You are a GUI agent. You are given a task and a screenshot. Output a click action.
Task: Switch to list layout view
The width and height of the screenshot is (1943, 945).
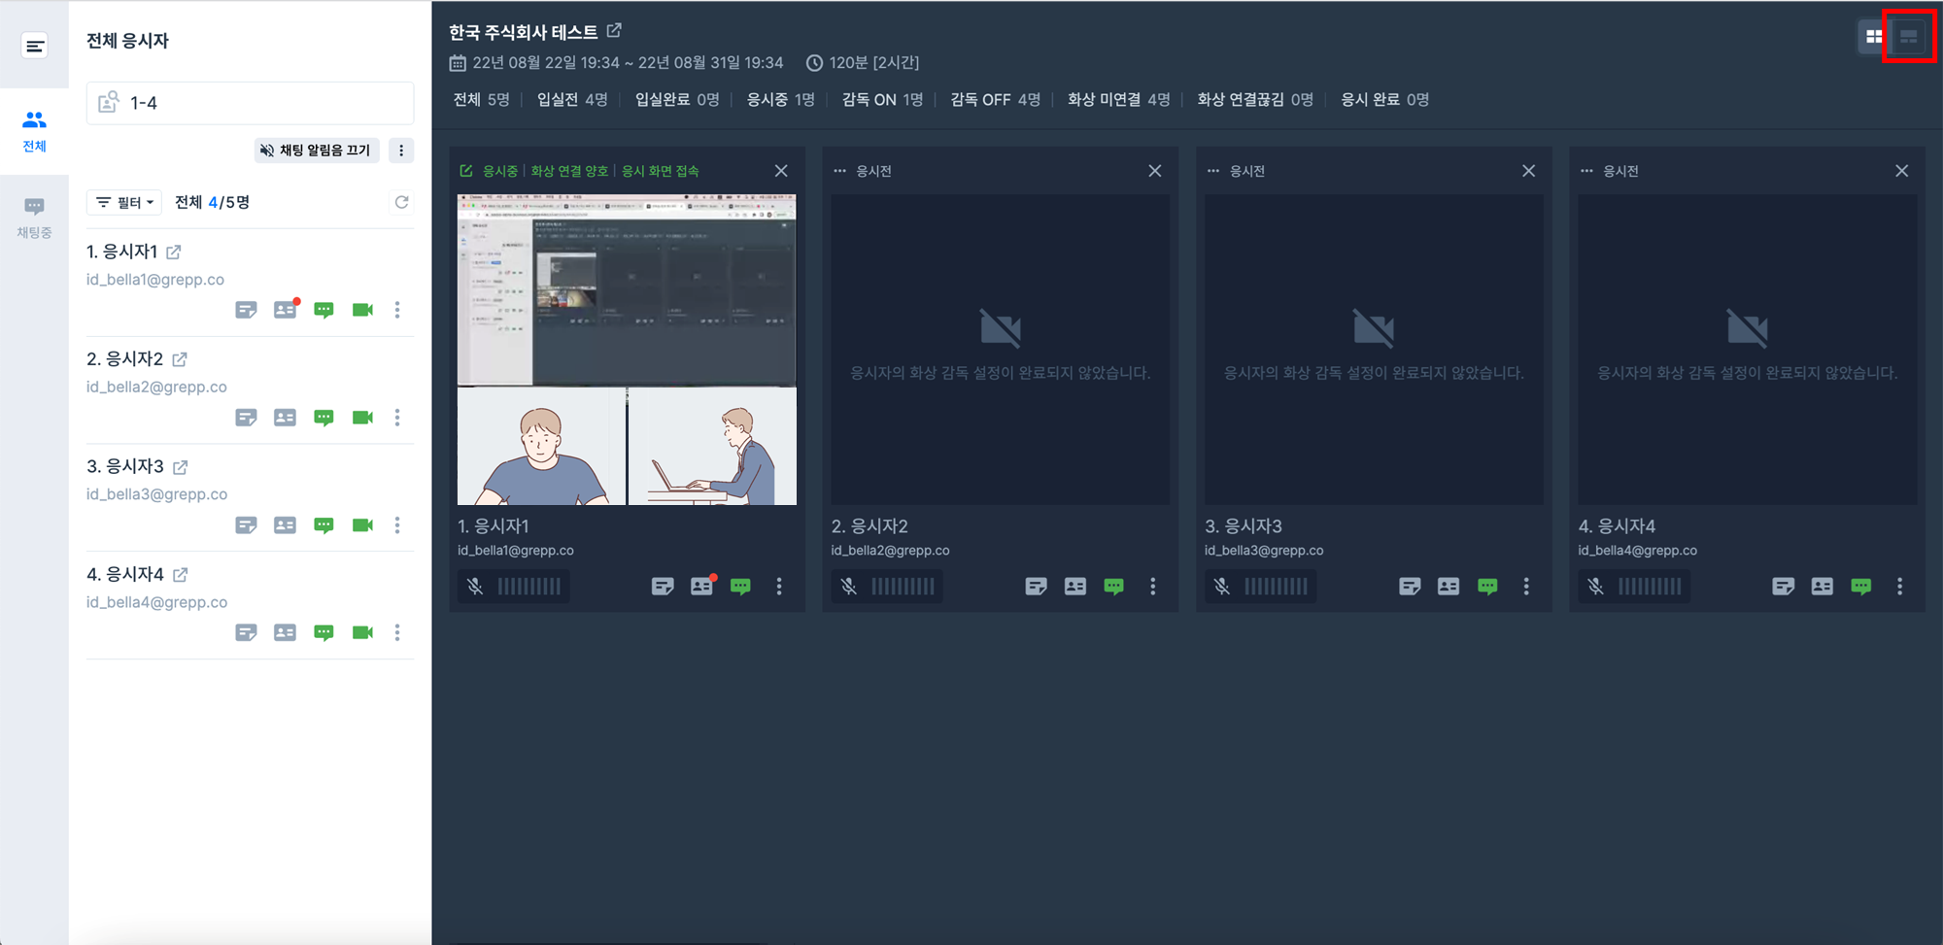[1909, 37]
